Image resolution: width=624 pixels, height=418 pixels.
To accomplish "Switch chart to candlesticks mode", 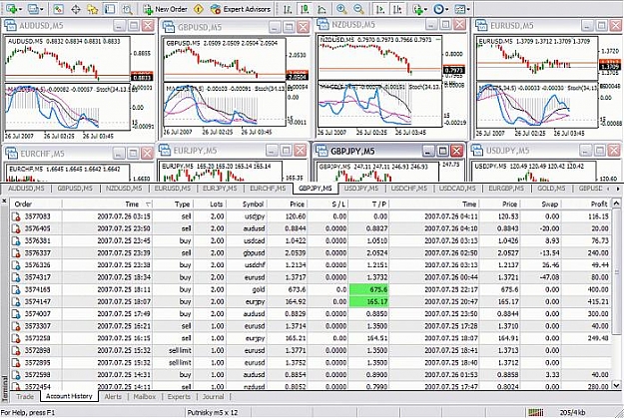I will click(x=305, y=9).
